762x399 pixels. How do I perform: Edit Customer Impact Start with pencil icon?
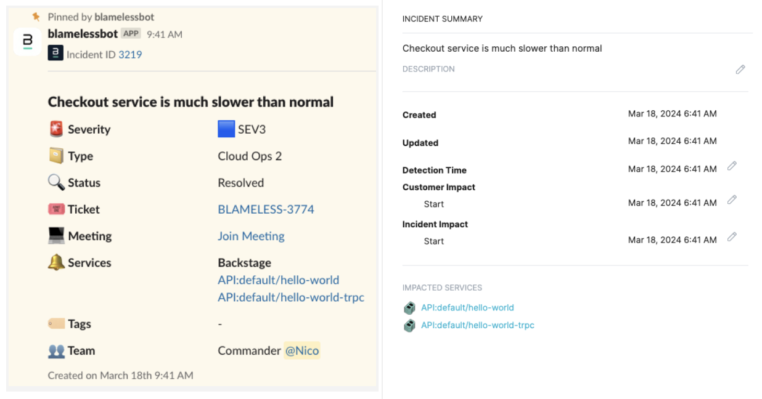point(732,199)
